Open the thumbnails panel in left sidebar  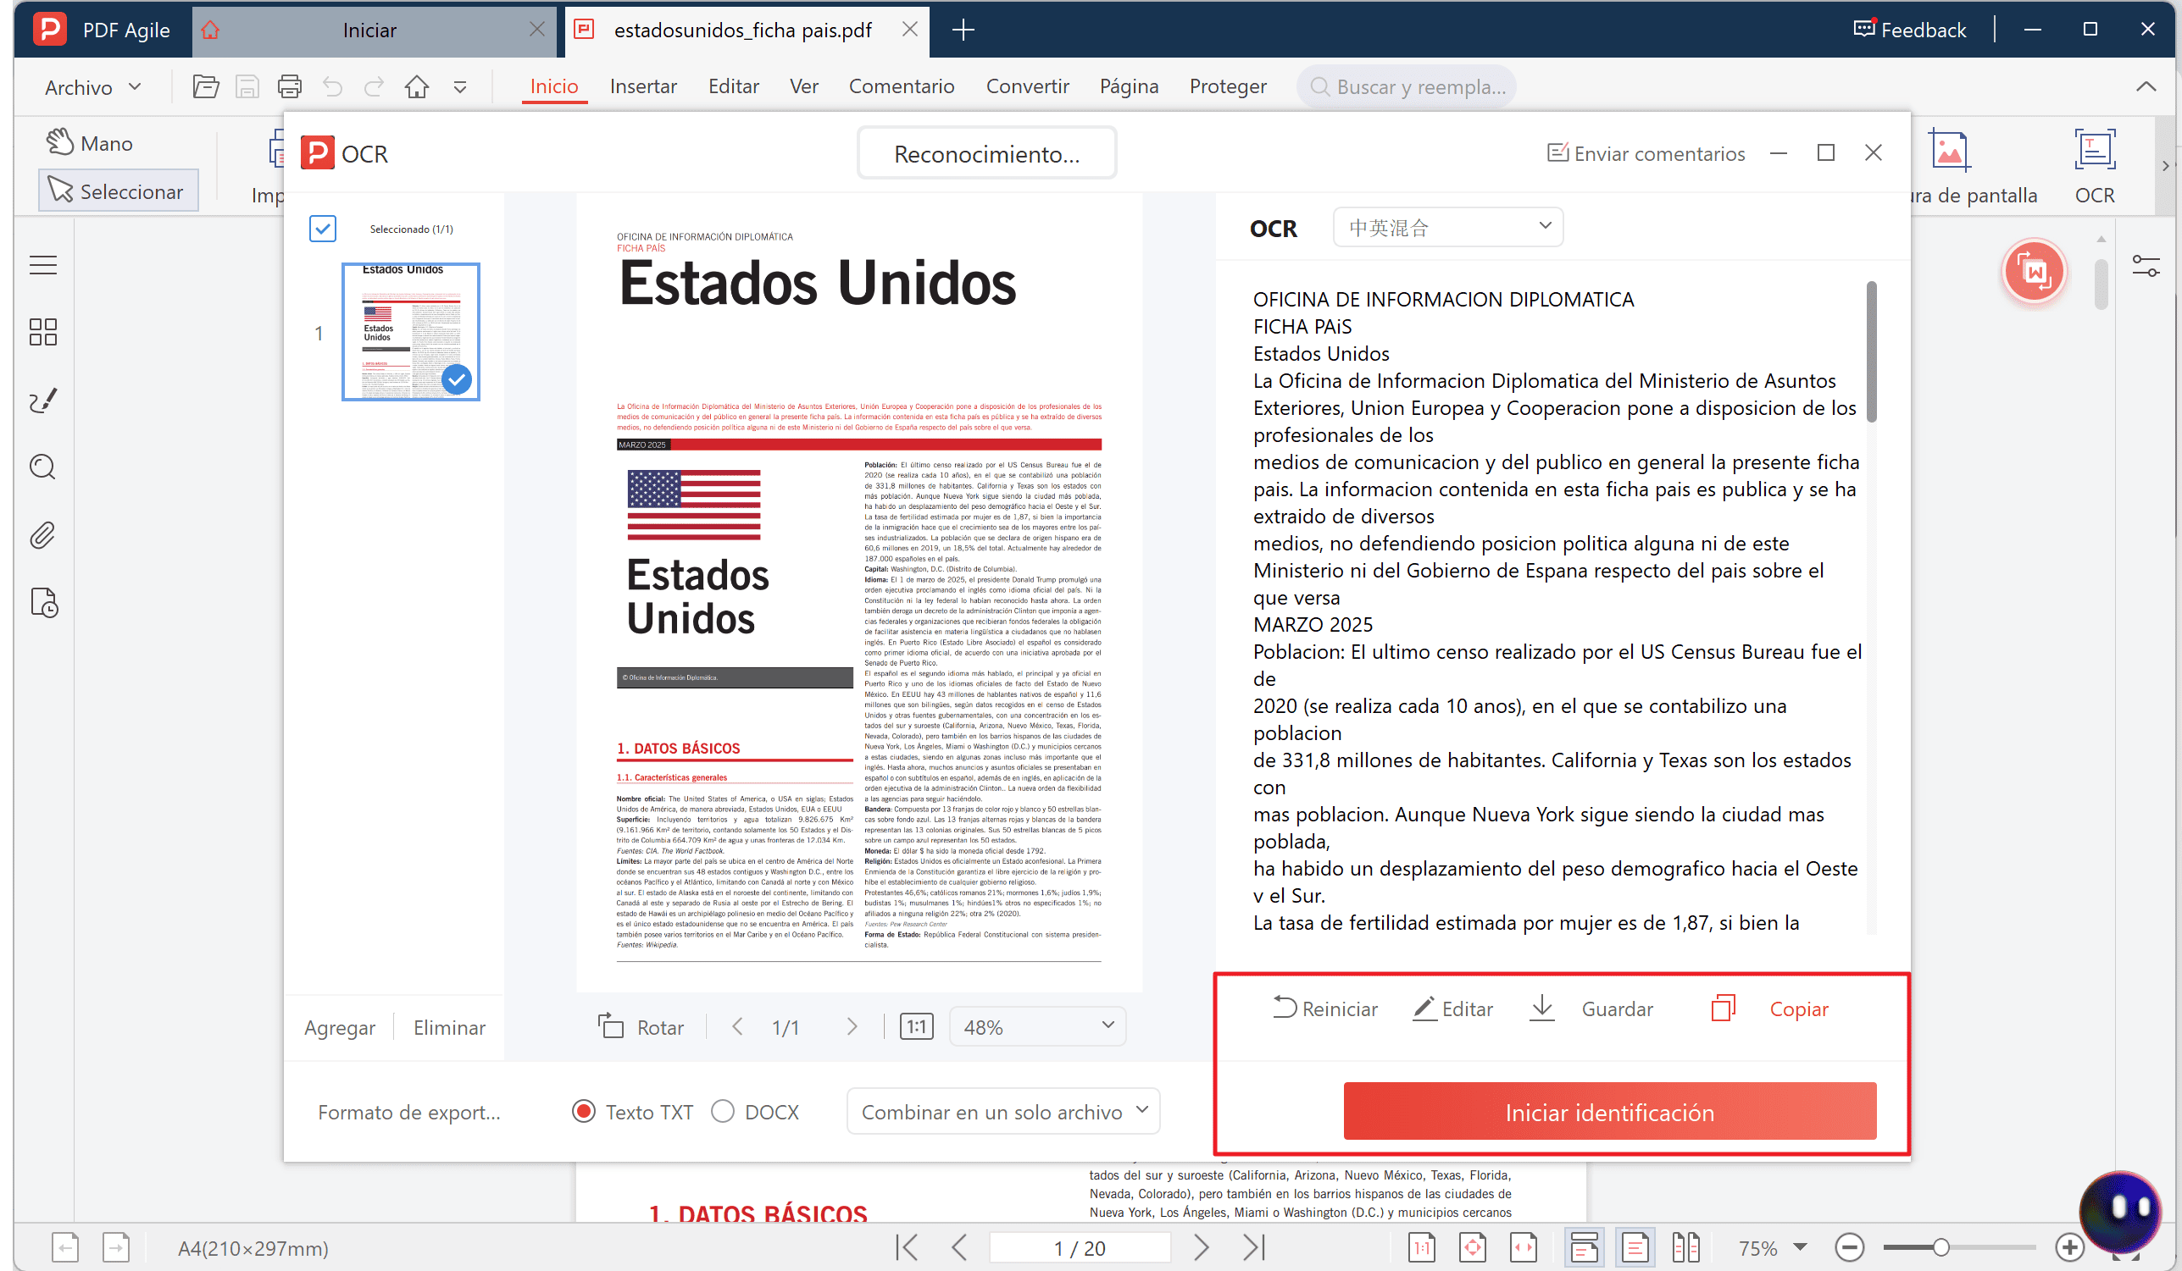tap(43, 331)
